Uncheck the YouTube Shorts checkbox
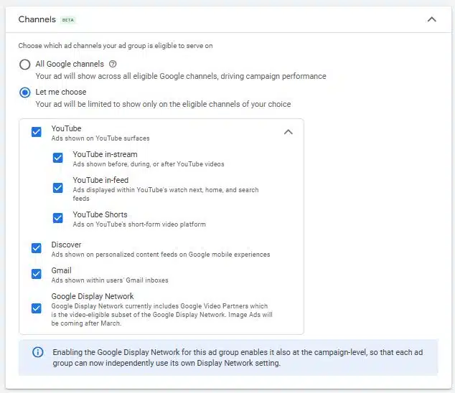Image resolution: width=455 pixels, height=393 pixels. 58,218
